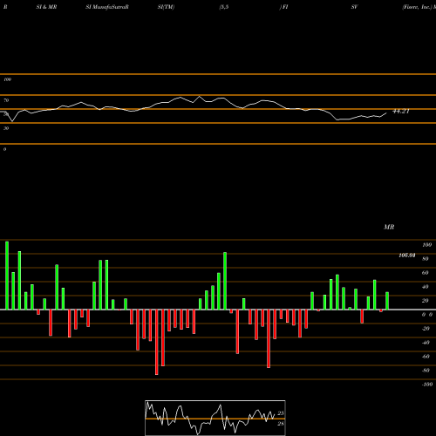Click the MR axis label -20

(x=426, y=329)
